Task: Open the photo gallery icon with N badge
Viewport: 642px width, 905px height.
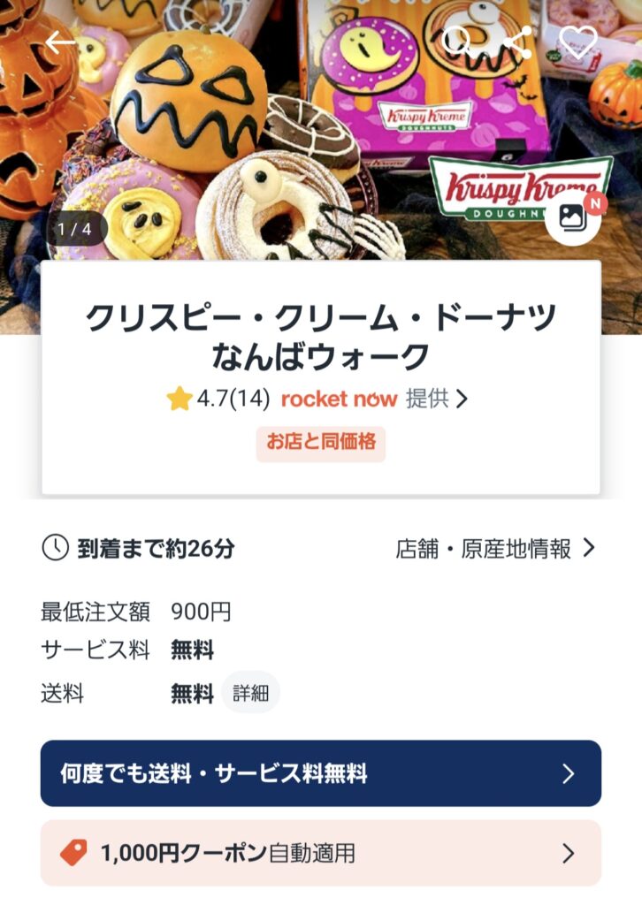Action: [574, 217]
